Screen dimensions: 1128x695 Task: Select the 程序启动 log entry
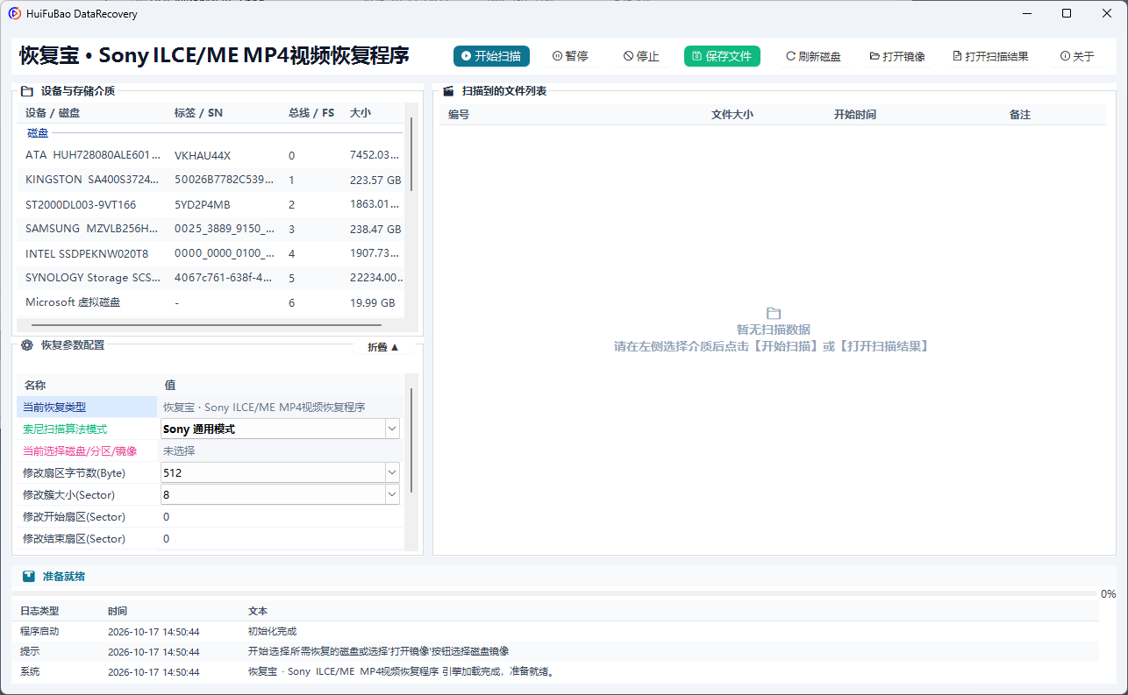point(555,631)
